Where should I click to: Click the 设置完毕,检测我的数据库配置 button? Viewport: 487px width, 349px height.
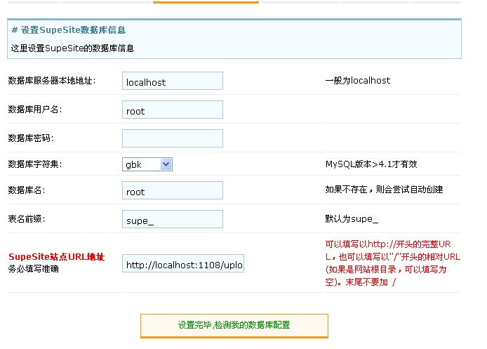point(234,326)
